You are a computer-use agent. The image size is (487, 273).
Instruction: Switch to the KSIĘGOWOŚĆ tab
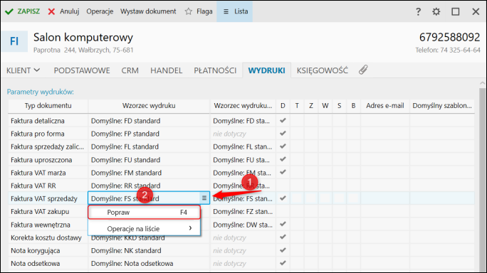coord(322,70)
